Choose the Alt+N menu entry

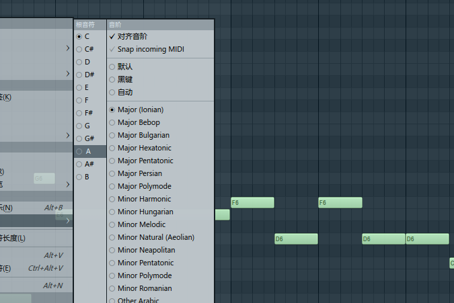click(36, 286)
